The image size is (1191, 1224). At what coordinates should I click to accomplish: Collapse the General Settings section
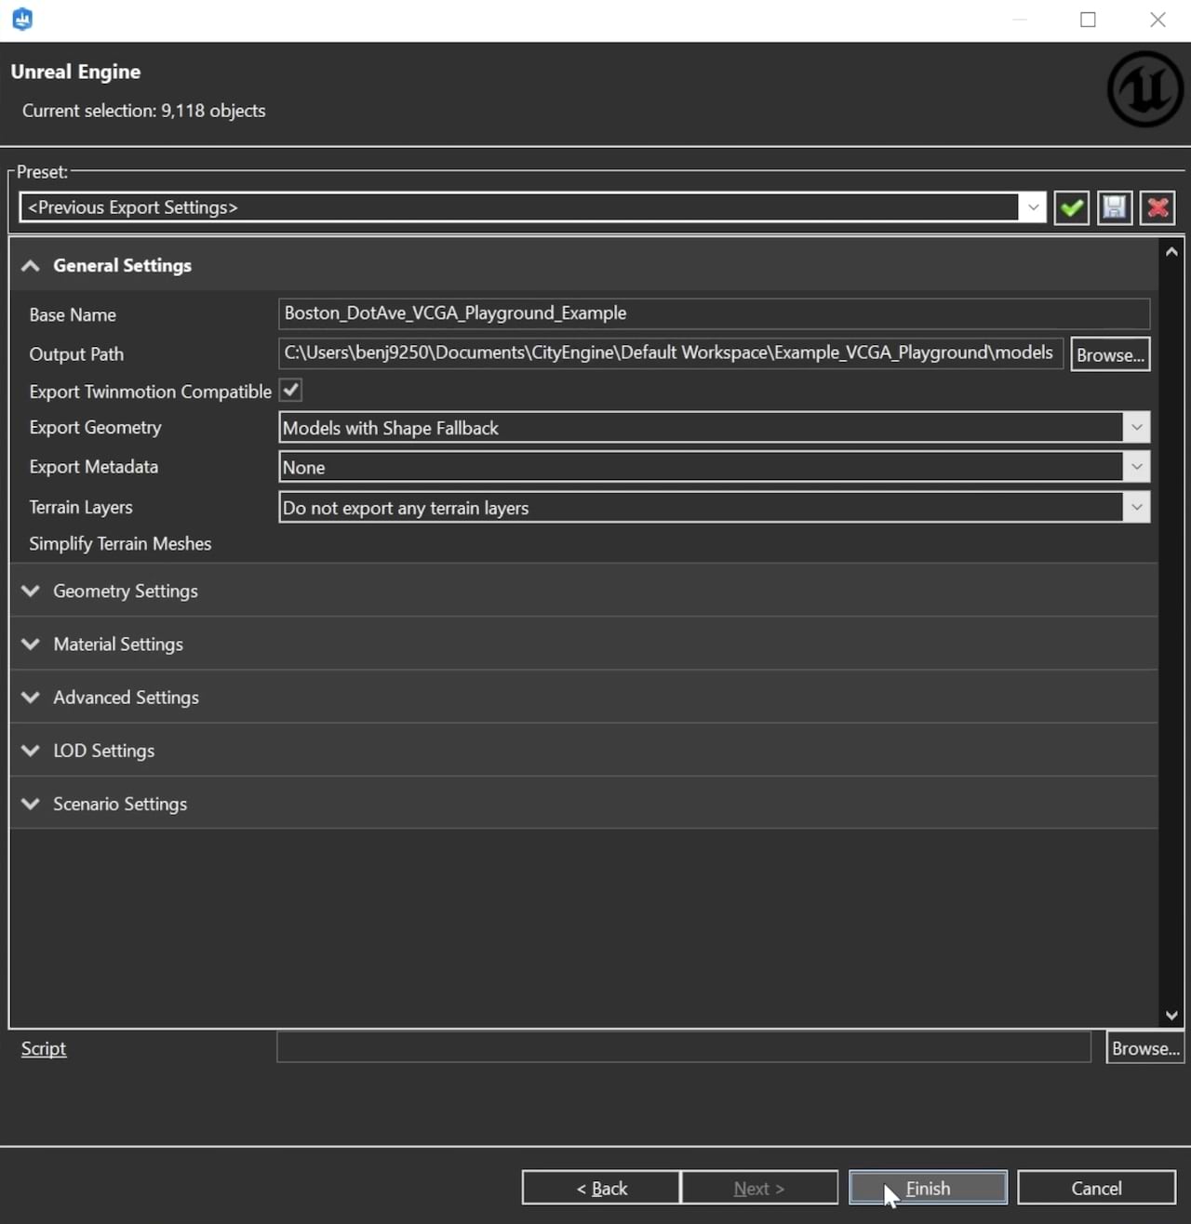[x=31, y=266]
